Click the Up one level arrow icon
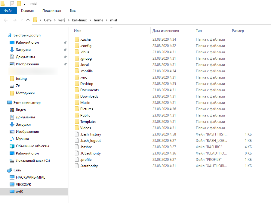 pos(28,20)
